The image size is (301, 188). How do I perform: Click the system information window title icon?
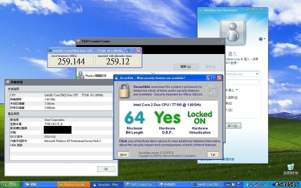click(x=8, y=82)
